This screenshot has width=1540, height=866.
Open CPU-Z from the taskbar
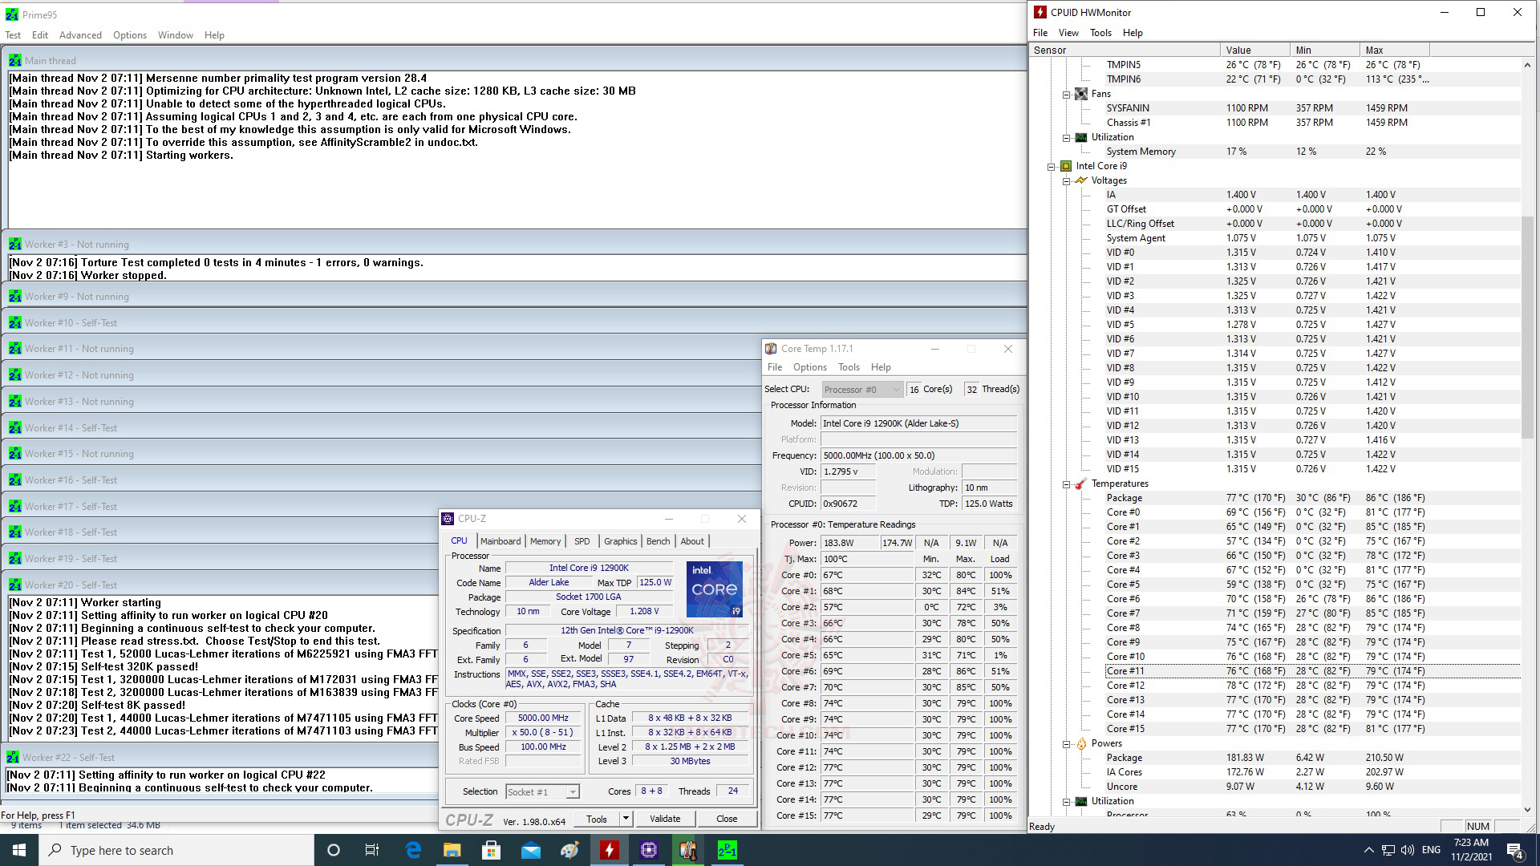[649, 850]
